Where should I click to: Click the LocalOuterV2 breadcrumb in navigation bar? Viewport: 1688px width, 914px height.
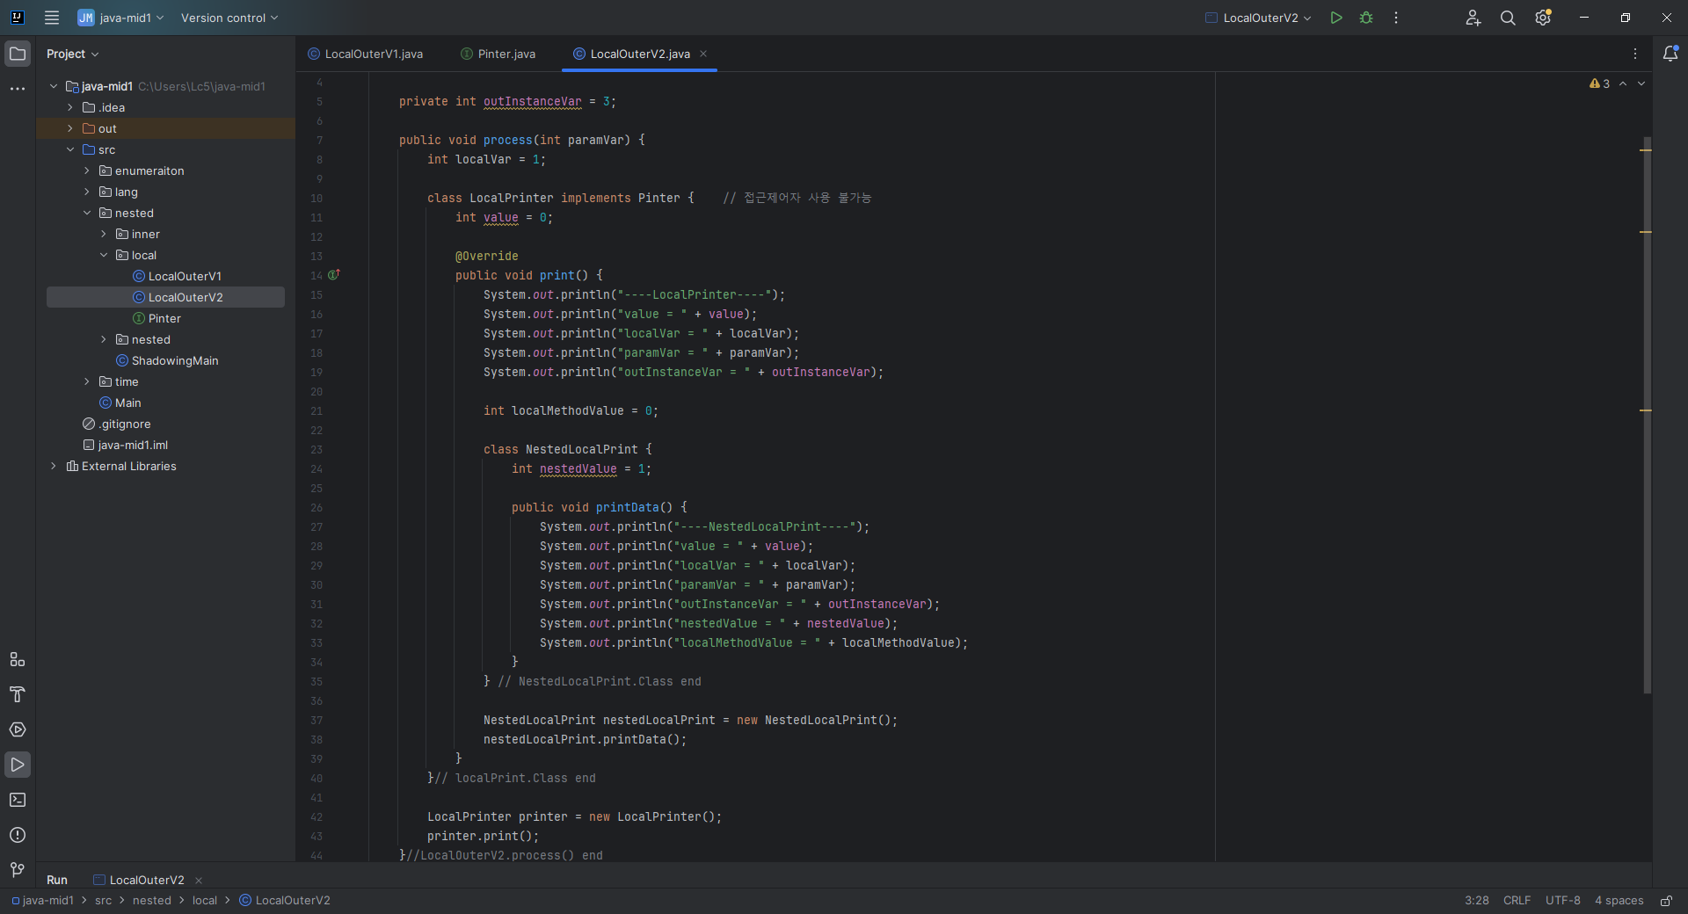(285, 901)
